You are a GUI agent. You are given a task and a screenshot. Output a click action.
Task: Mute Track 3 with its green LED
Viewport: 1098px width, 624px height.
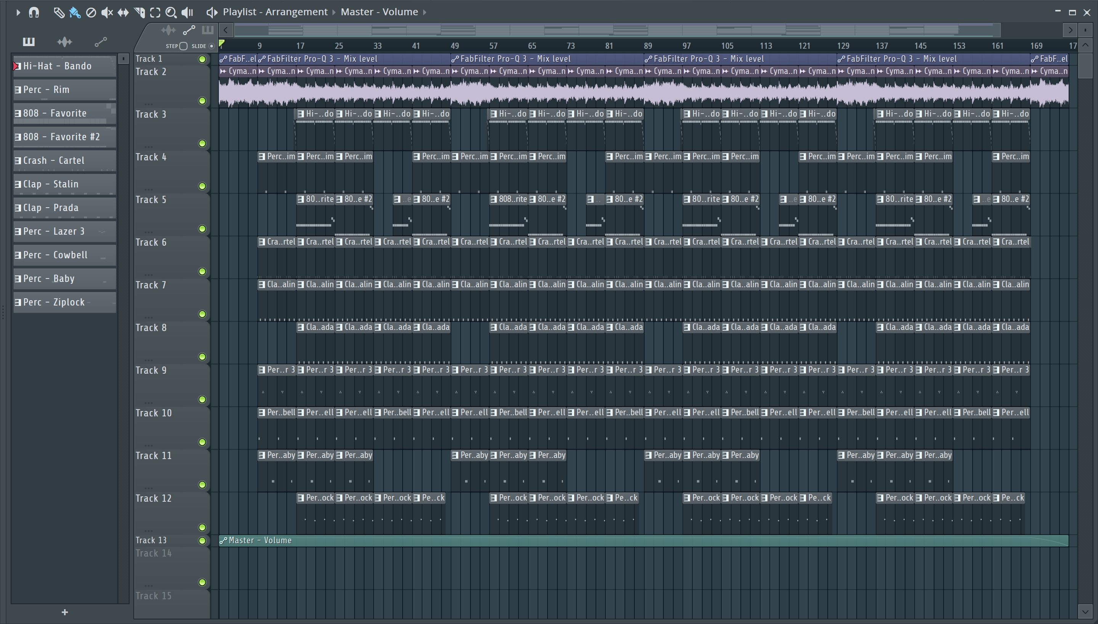point(202,143)
